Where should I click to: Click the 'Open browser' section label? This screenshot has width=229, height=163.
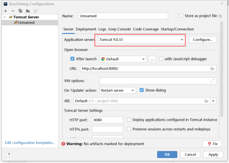76,50
